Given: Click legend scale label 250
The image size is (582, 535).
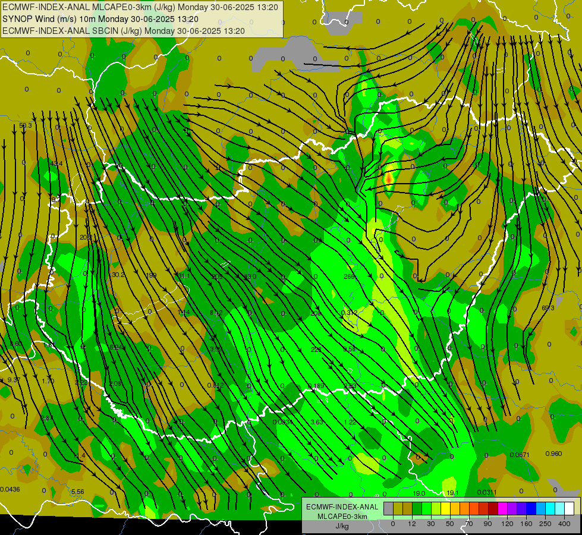Looking at the screenshot, I should (x=545, y=524).
